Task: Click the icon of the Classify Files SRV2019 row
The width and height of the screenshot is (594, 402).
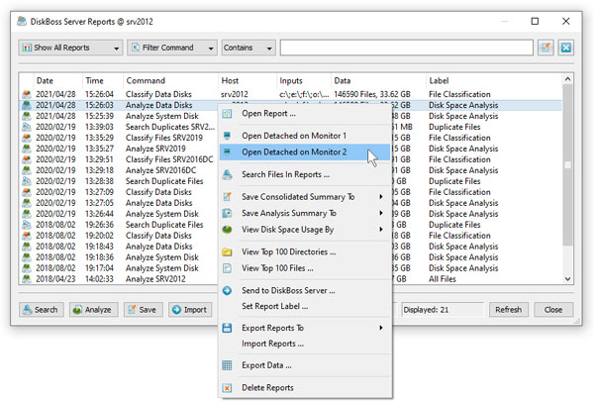Action: 27,138
